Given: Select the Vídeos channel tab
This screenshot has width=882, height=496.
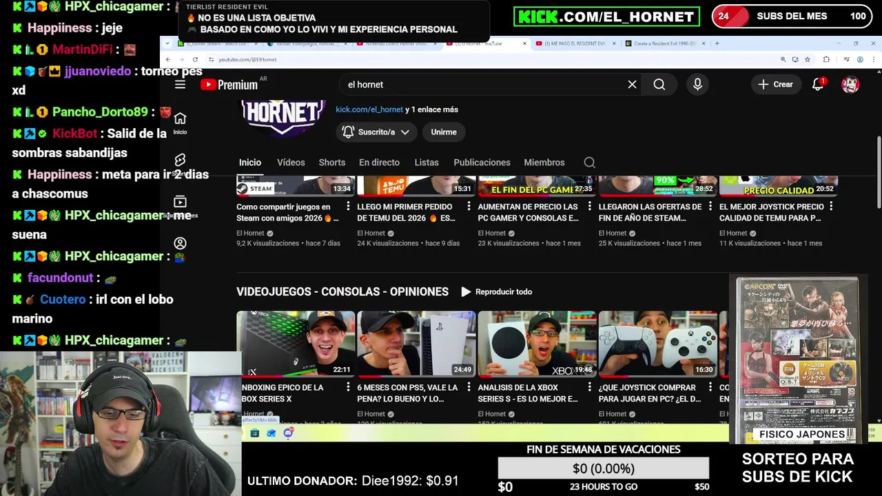Looking at the screenshot, I should pos(291,163).
